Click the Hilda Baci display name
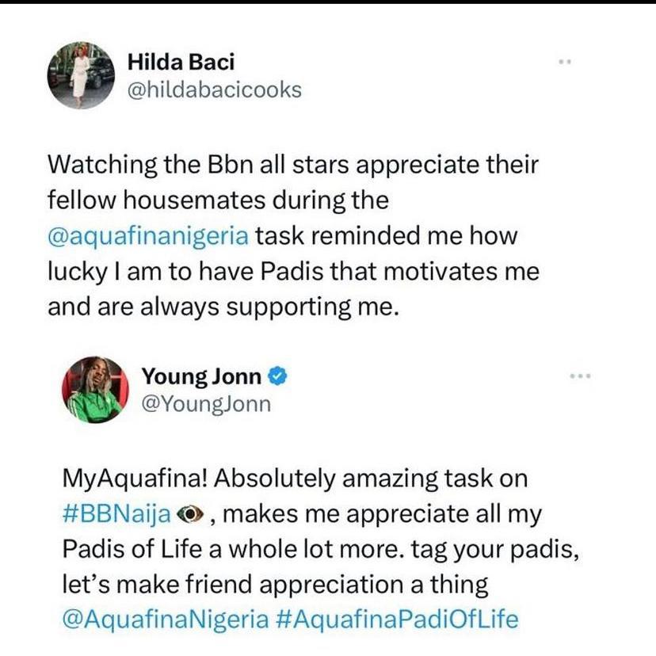 click(181, 62)
